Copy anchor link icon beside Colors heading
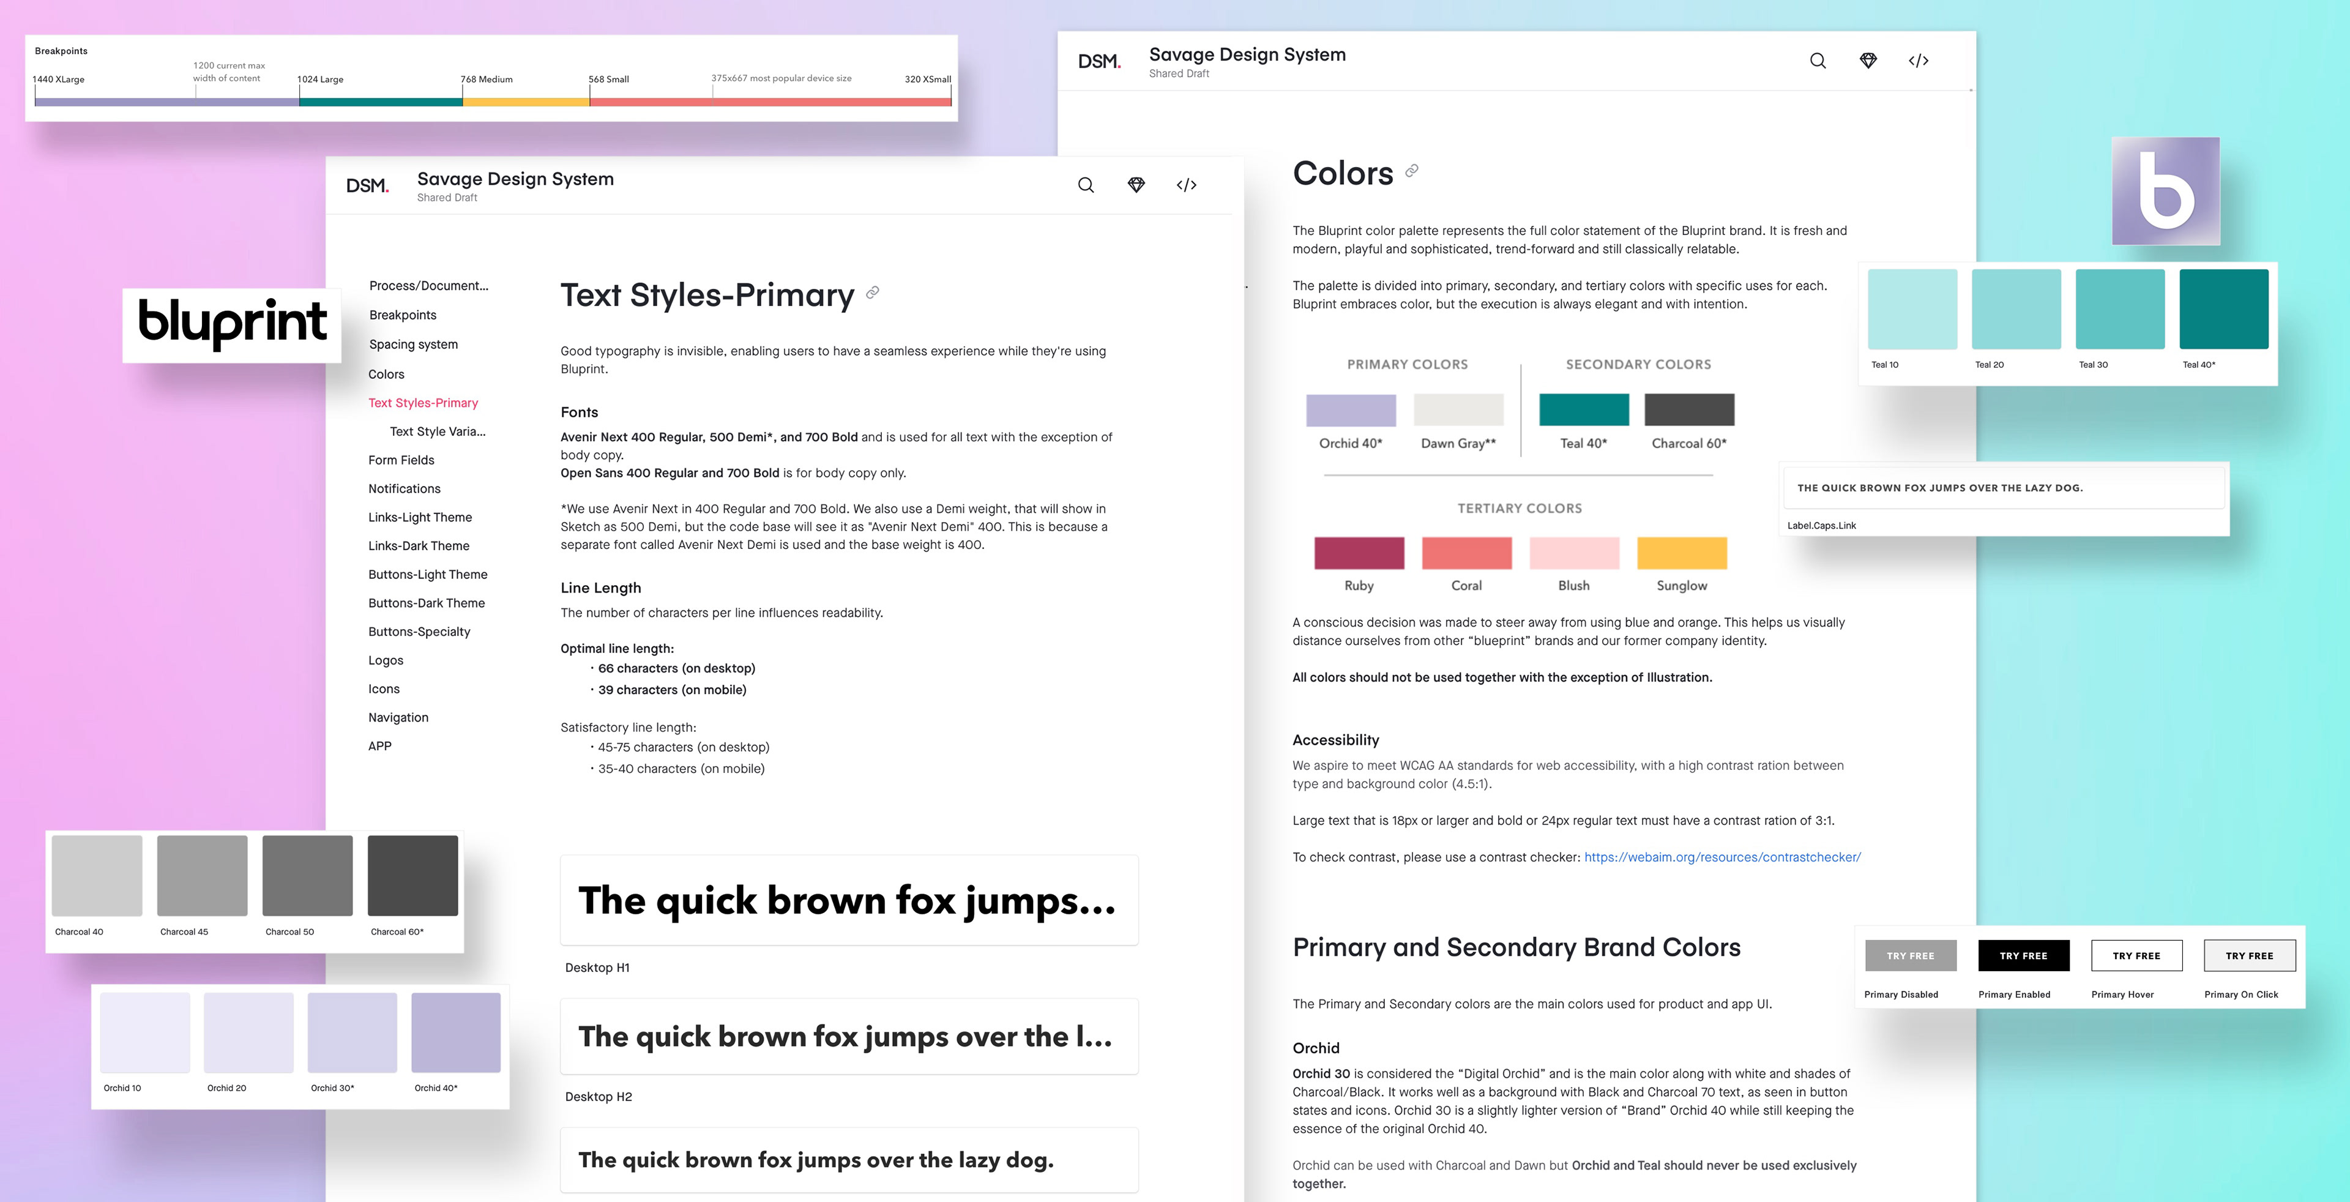Screen dimensions: 2350x1202 point(1411,171)
